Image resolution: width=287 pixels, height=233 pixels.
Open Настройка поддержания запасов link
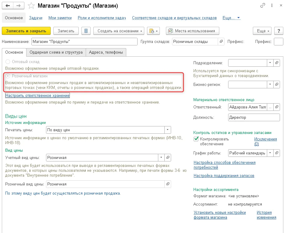(224, 176)
